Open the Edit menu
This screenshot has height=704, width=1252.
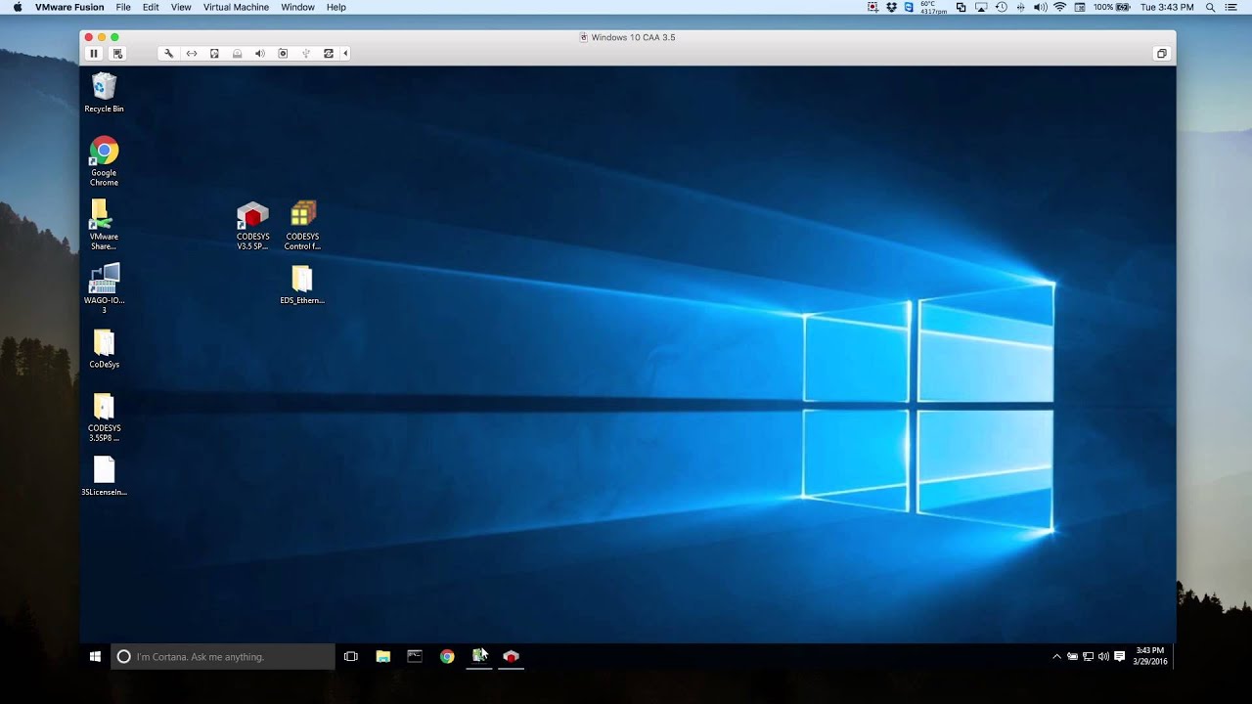coord(151,7)
